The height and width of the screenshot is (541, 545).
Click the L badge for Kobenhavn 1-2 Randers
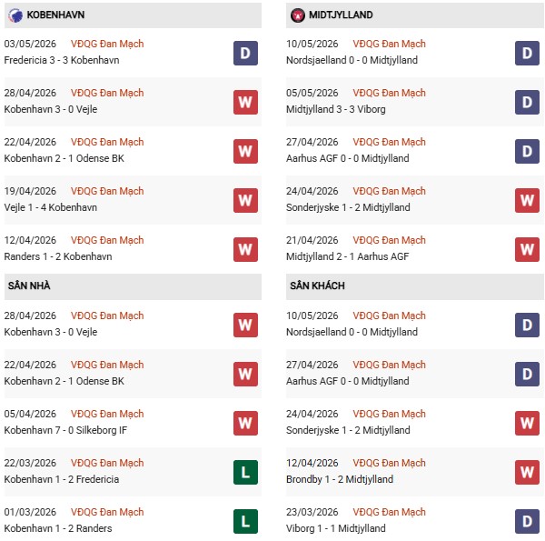[245, 522]
